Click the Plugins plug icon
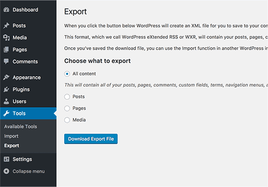The height and width of the screenshot is (187, 268). pos(6,89)
